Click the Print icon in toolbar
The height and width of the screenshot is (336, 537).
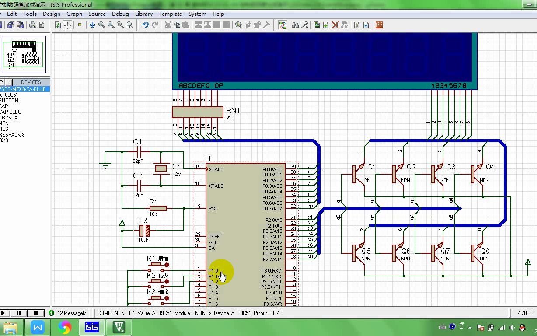click(32, 25)
